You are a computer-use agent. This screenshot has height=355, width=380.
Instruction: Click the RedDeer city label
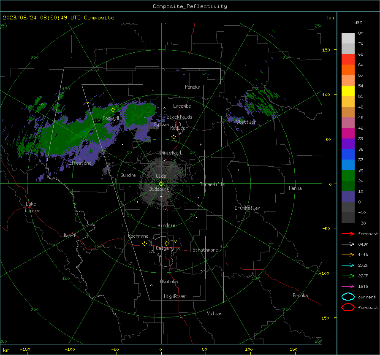[x=179, y=128]
